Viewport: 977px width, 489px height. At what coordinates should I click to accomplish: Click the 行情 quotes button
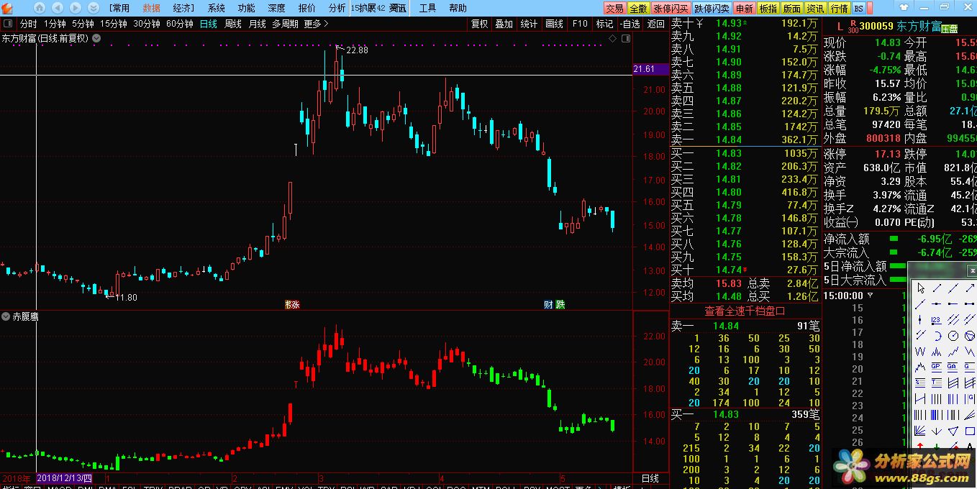pyautogui.click(x=839, y=9)
